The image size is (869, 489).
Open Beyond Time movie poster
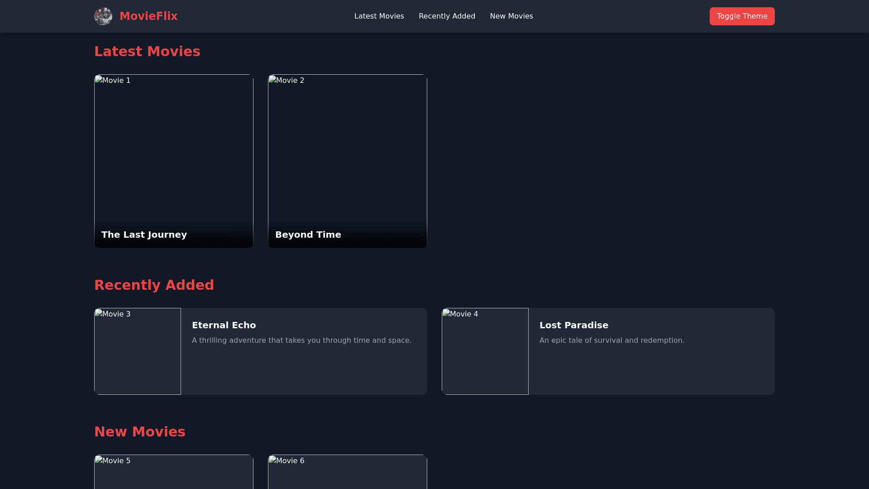pyautogui.click(x=347, y=149)
